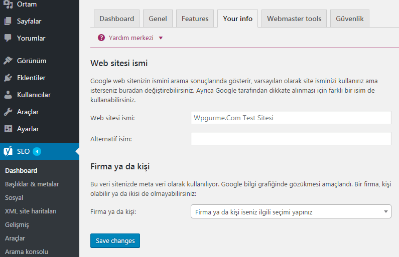Click the Web sitesi ismi input field

(291, 118)
